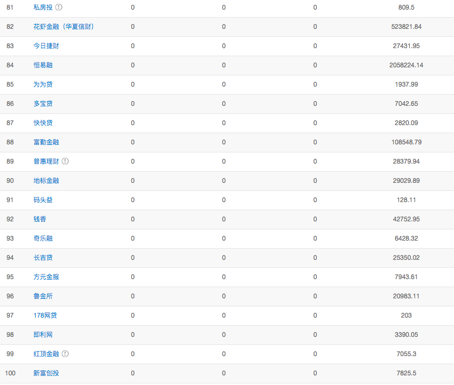Select the value 27431.95
This screenshot has height=385, width=454.
406,46
